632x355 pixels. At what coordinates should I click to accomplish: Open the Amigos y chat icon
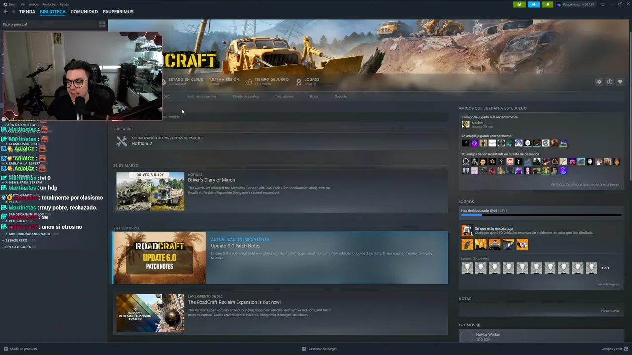(626, 349)
